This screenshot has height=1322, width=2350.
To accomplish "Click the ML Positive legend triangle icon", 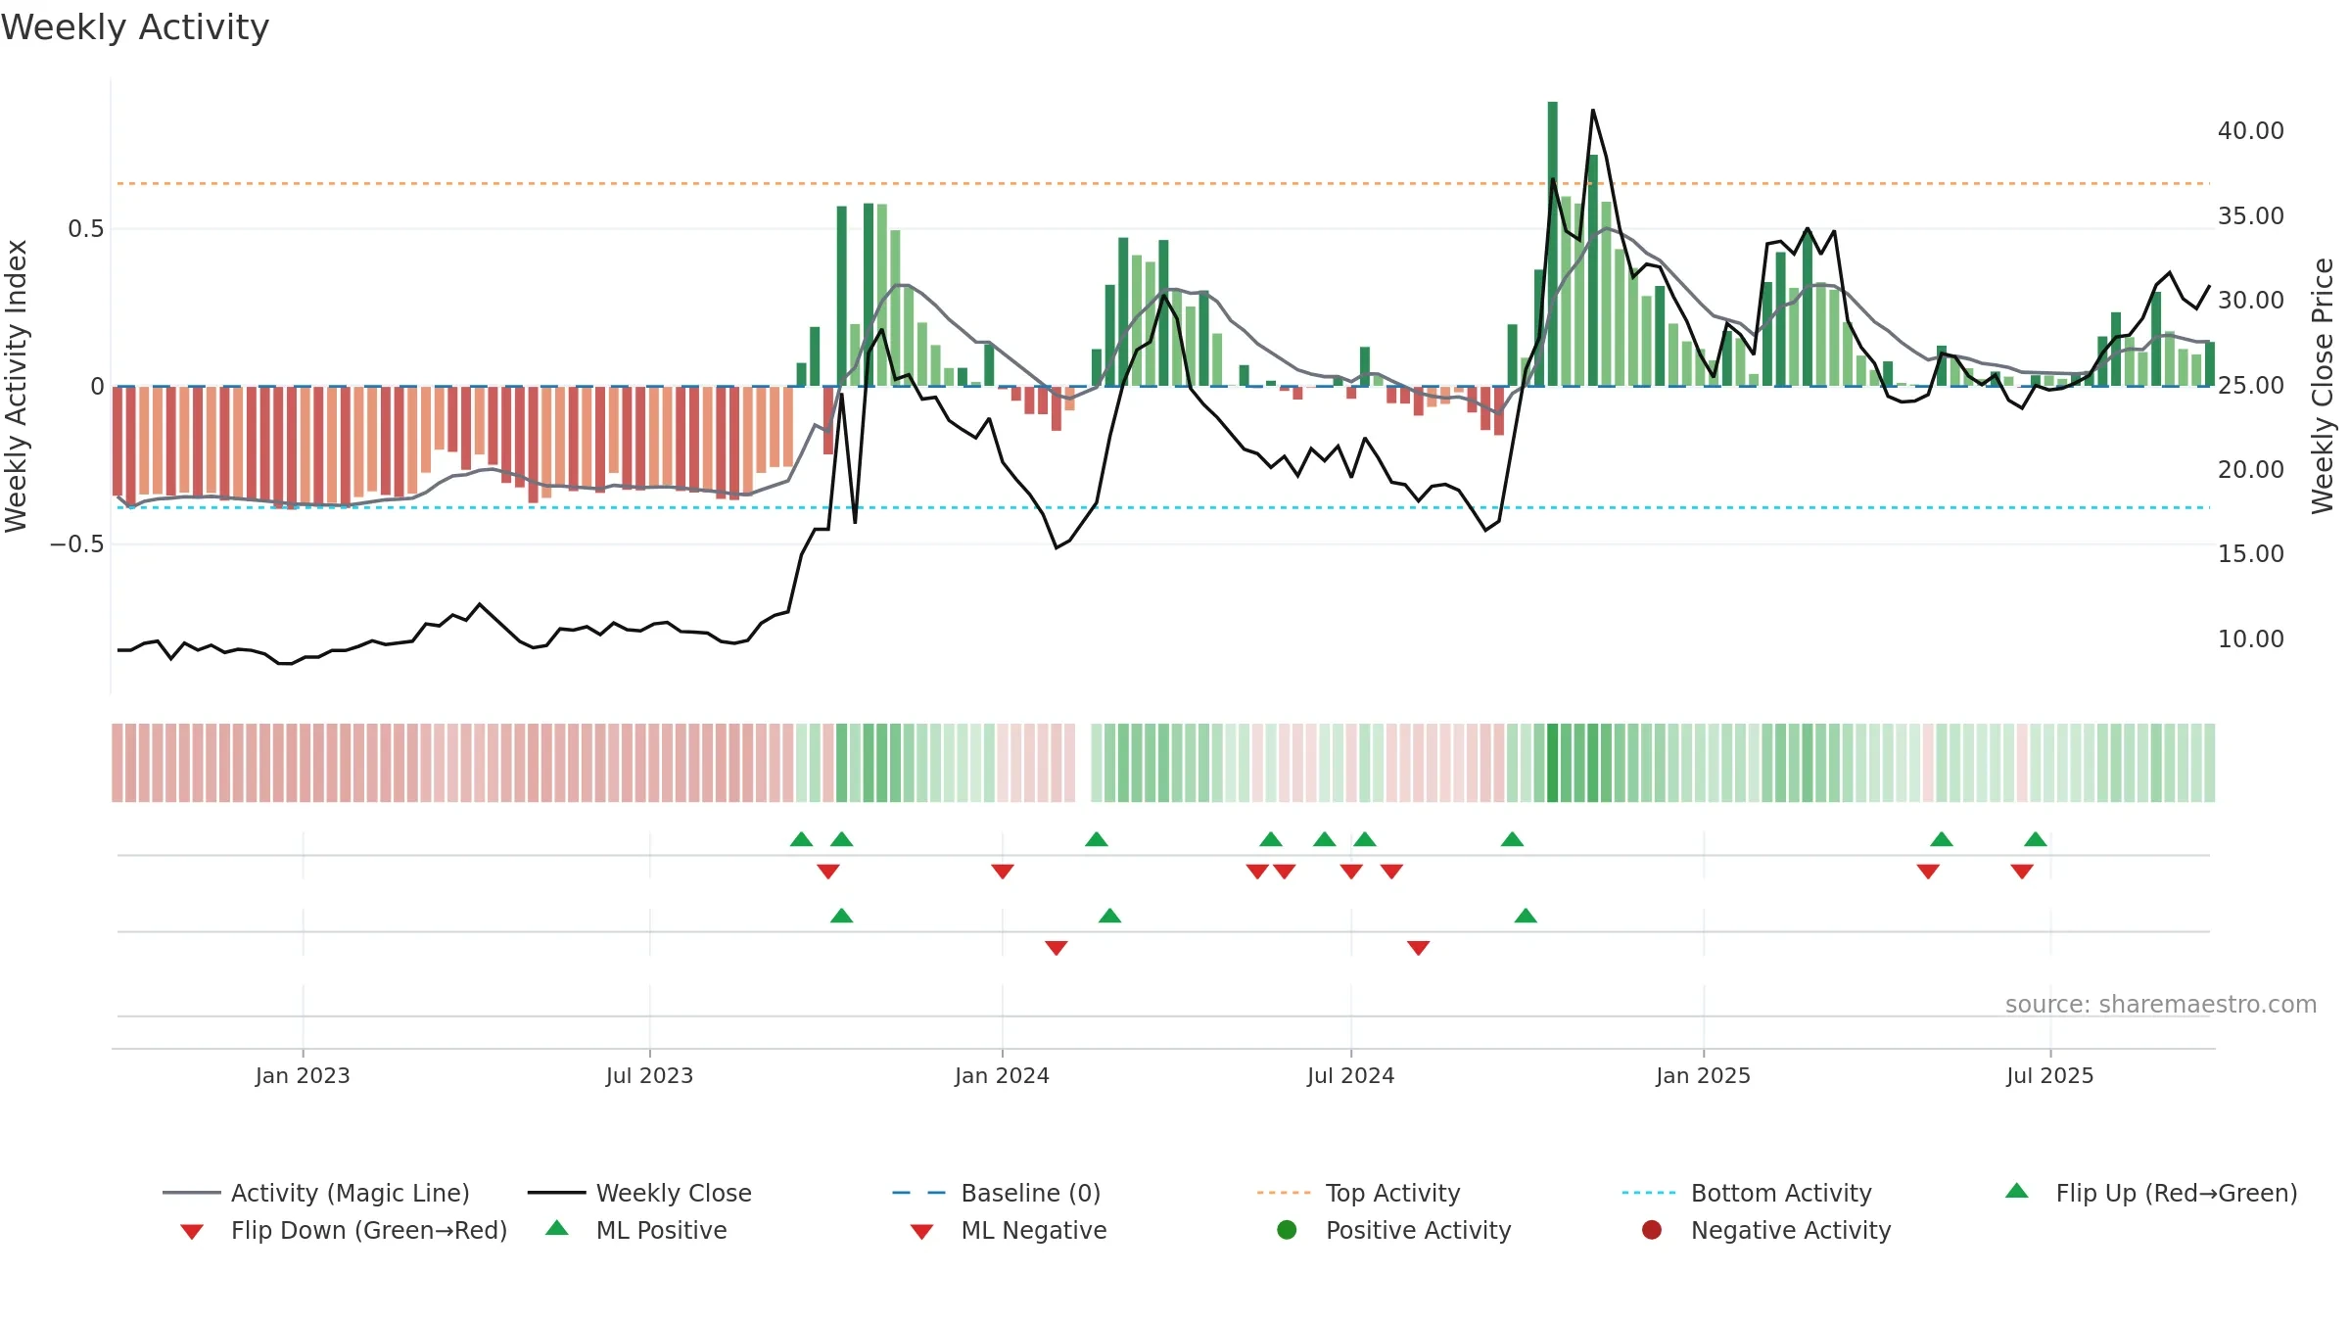I will [557, 1228].
